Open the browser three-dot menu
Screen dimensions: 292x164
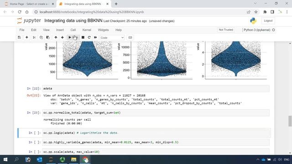pyautogui.click(x=287, y=12)
